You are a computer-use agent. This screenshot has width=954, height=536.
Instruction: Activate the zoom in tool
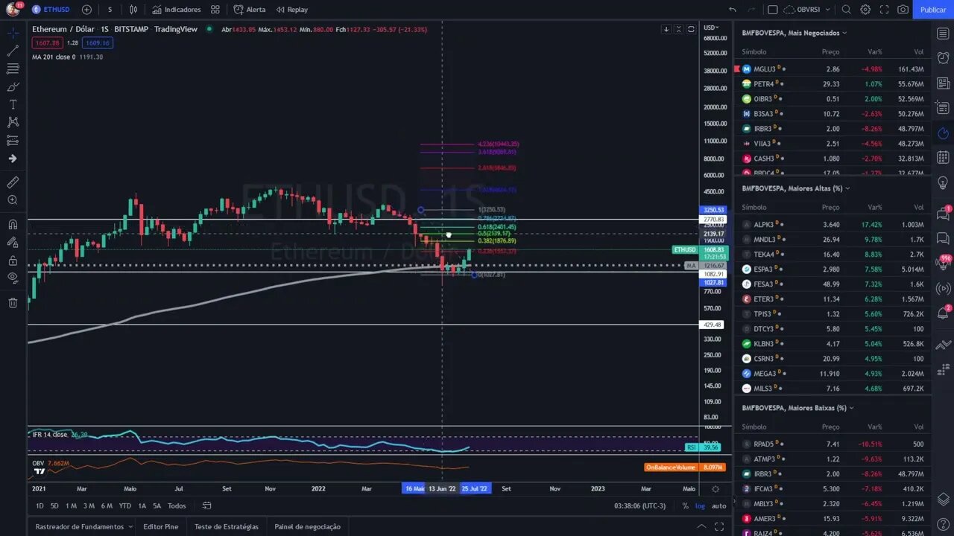coord(13,200)
